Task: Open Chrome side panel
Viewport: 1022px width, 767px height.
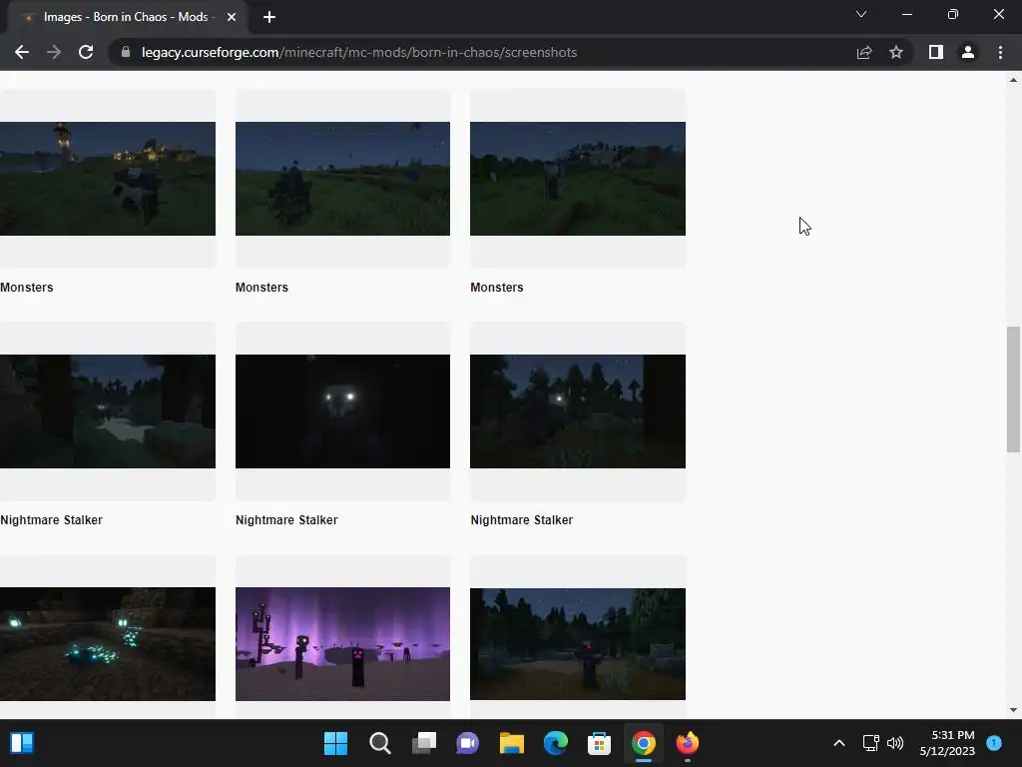Action: click(x=936, y=52)
